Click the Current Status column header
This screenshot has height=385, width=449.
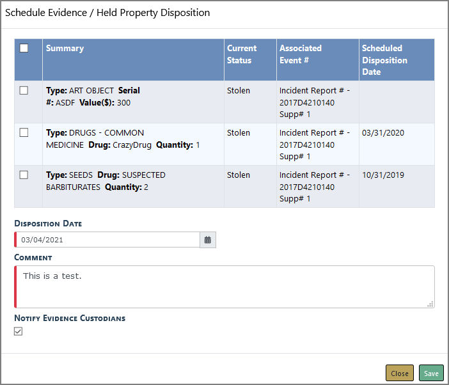242,54
